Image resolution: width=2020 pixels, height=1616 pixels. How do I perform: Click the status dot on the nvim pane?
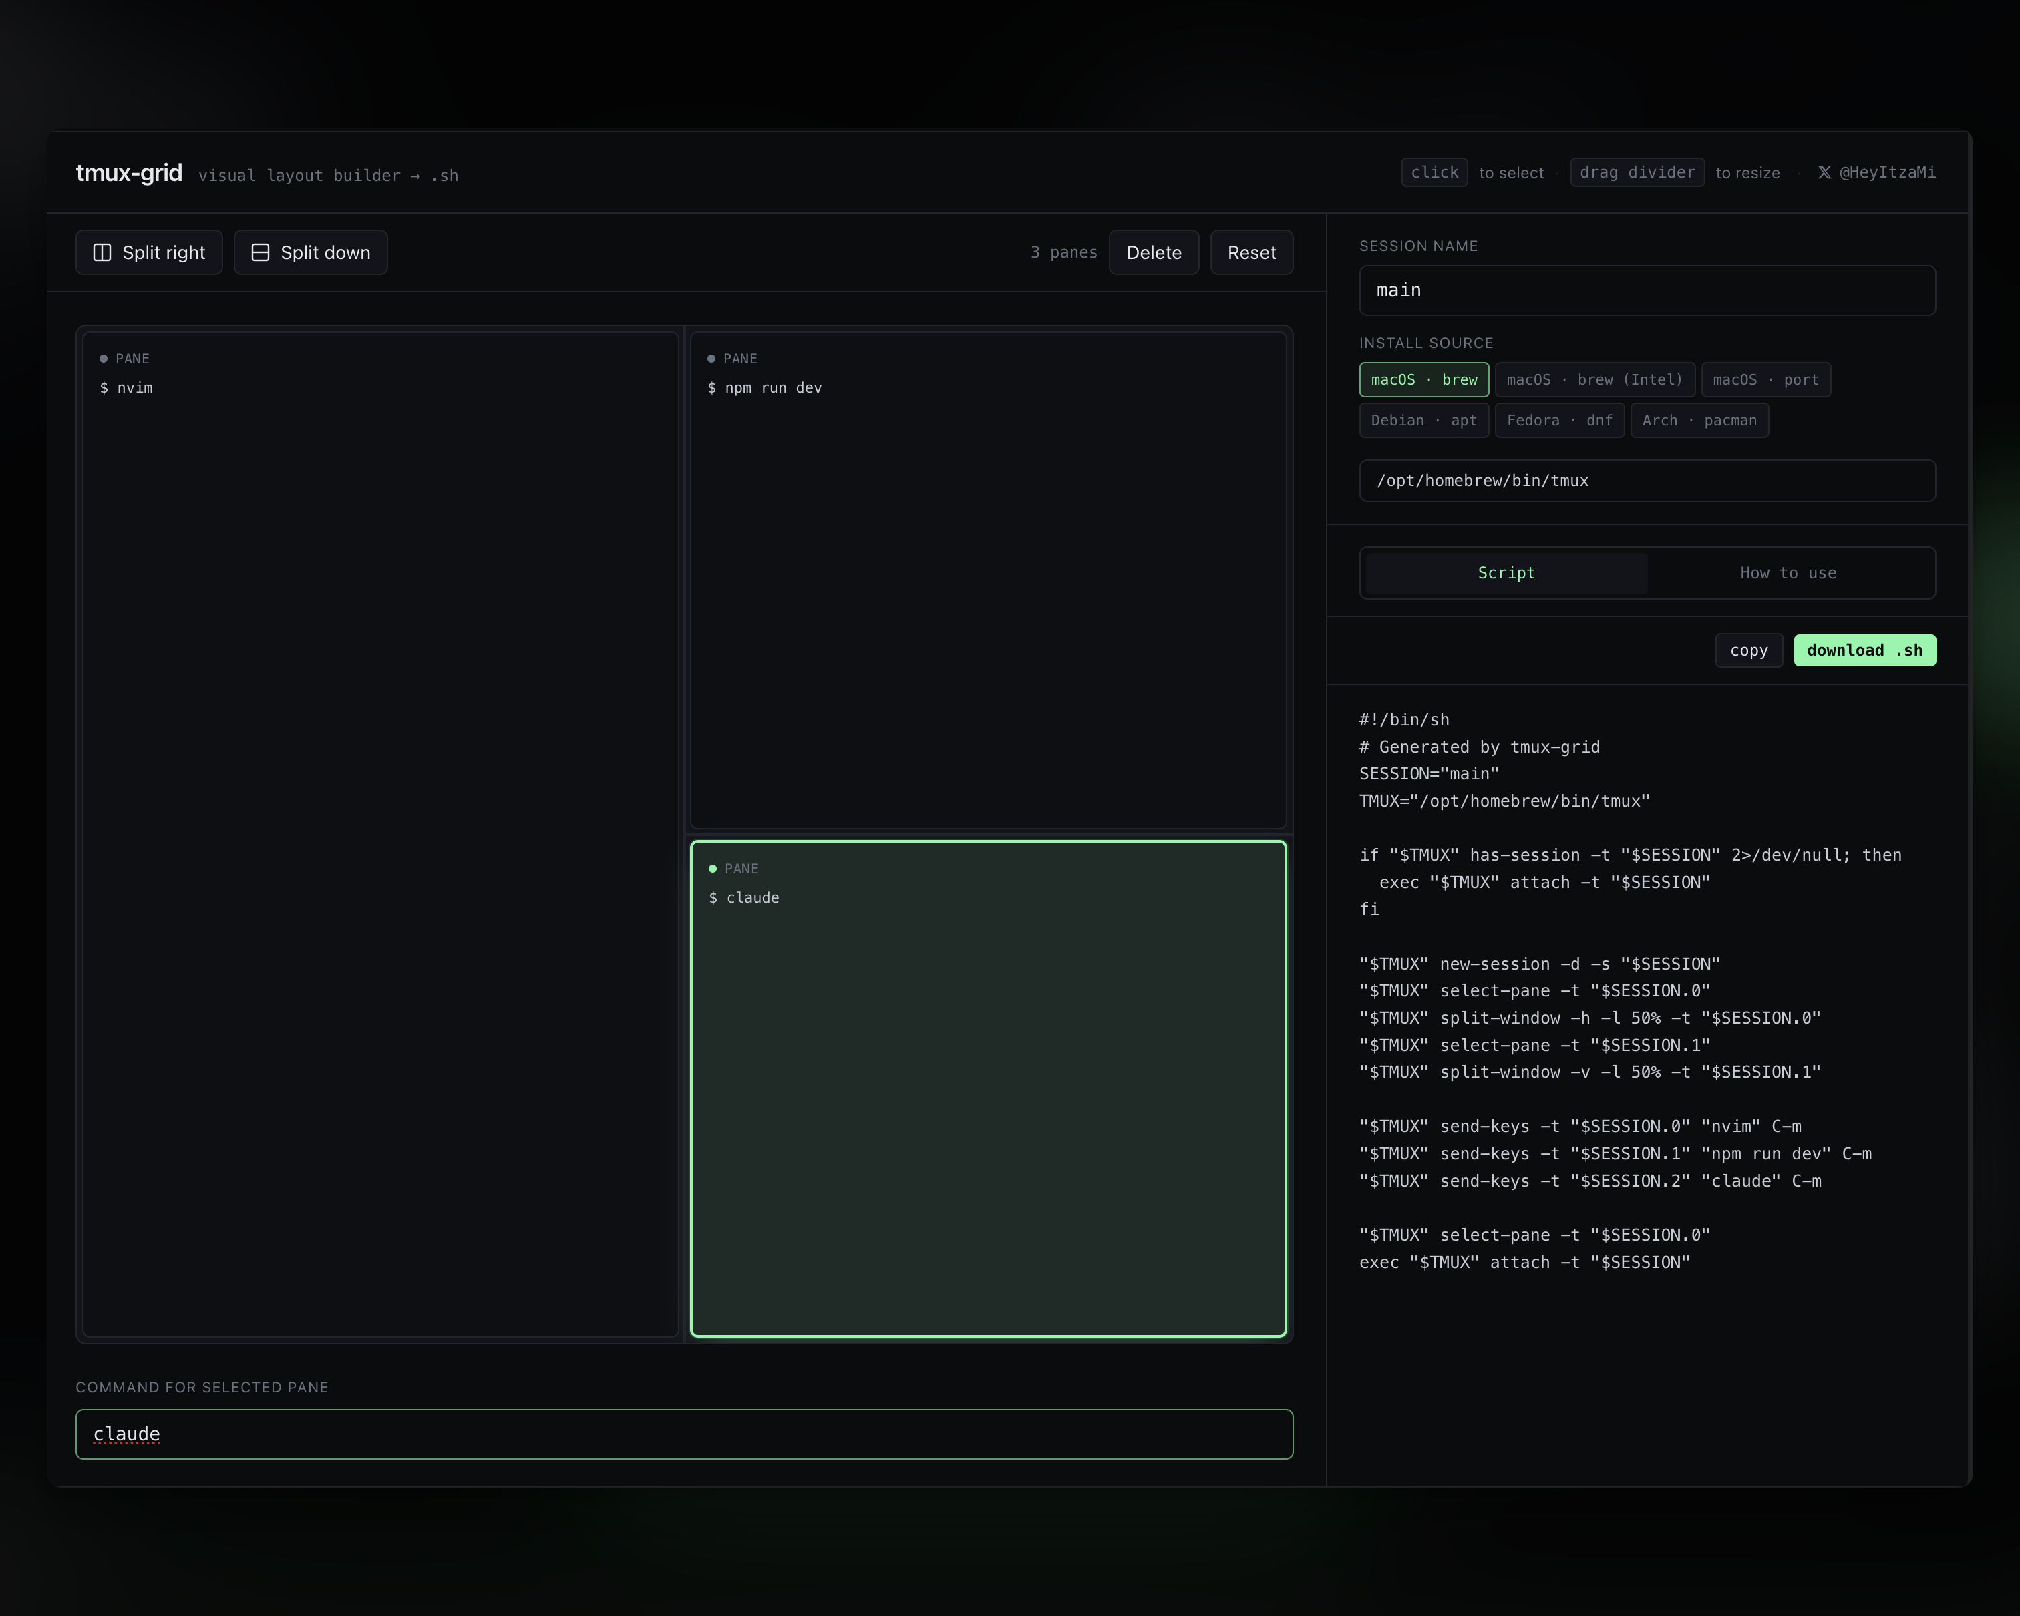pos(103,358)
